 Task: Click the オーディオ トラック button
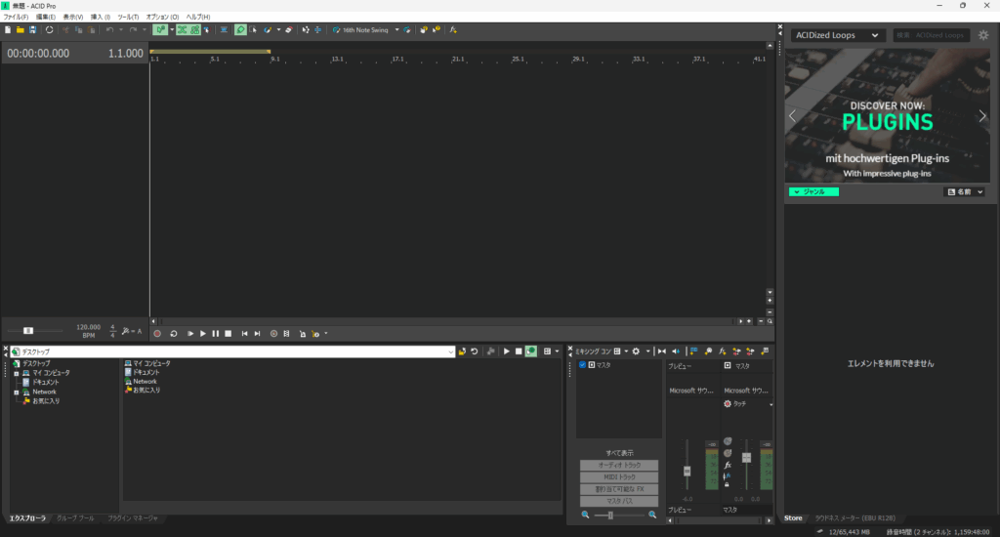[618, 466]
